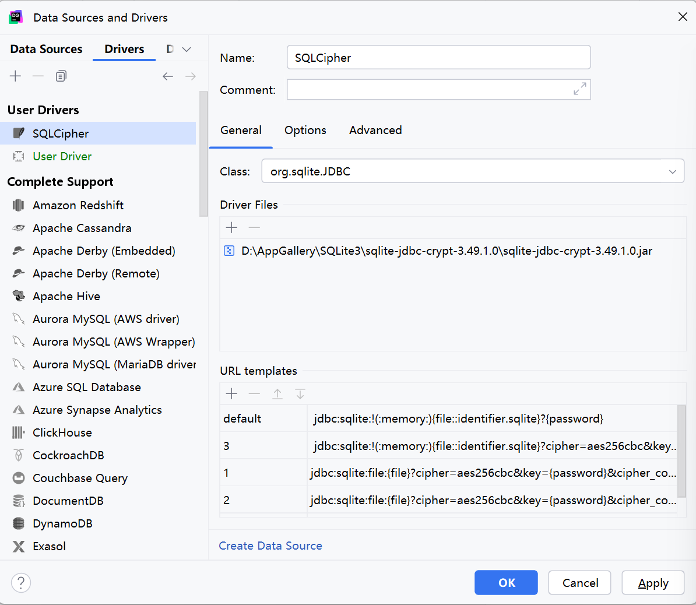The width and height of the screenshot is (696, 605).
Task: Select URL template named 2
Action: pyautogui.click(x=448, y=500)
